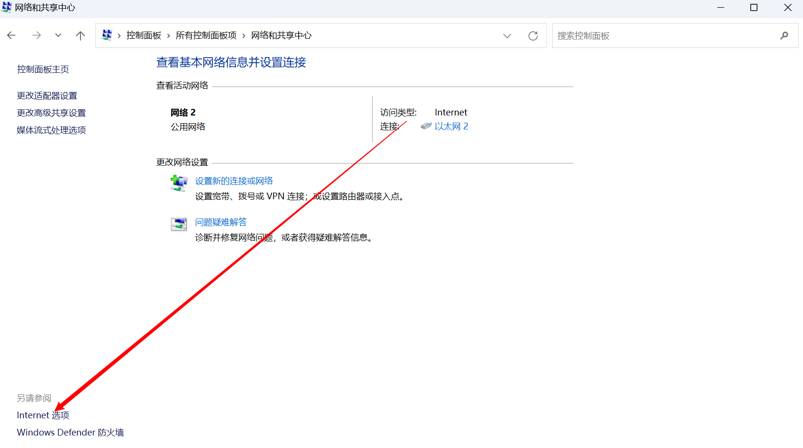Image resolution: width=803 pixels, height=448 pixels.
Task: Navigate to 所有控制面板项 via breadcrumb
Action: coord(206,35)
